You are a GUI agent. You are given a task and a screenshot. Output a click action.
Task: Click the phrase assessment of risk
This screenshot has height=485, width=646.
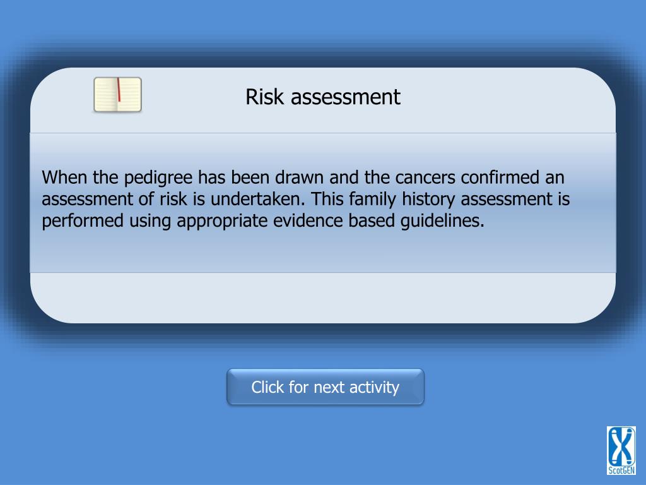click(114, 199)
